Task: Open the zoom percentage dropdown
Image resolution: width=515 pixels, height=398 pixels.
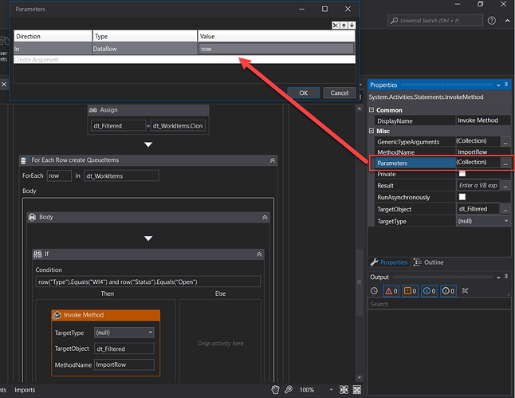Action: click(x=331, y=390)
